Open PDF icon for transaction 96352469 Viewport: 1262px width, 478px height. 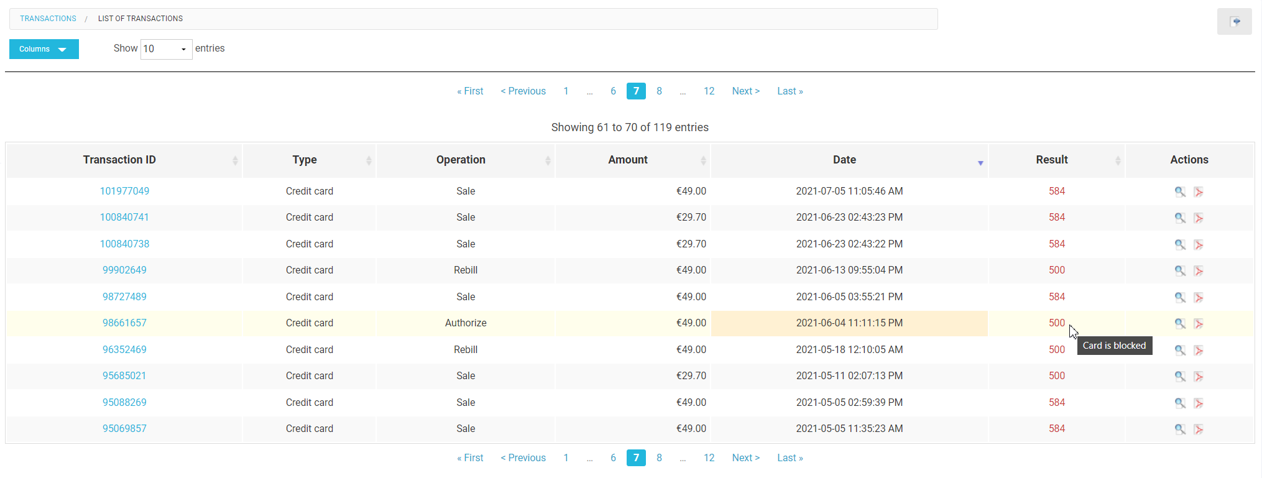coord(1199,351)
